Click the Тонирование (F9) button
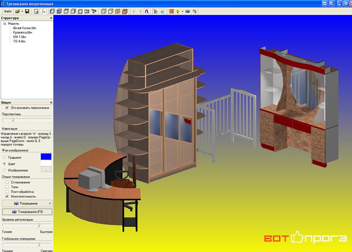This screenshot has width=352, height=252. pos(27,212)
